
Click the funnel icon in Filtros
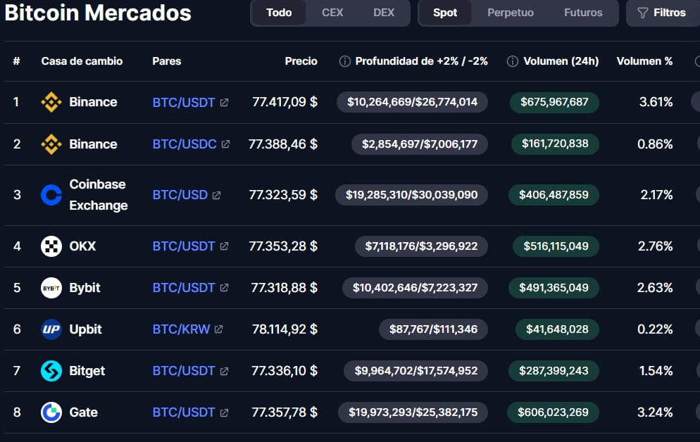(x=642, y=13)
